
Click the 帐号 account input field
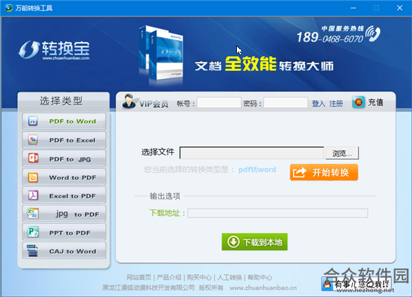[219, 102]
